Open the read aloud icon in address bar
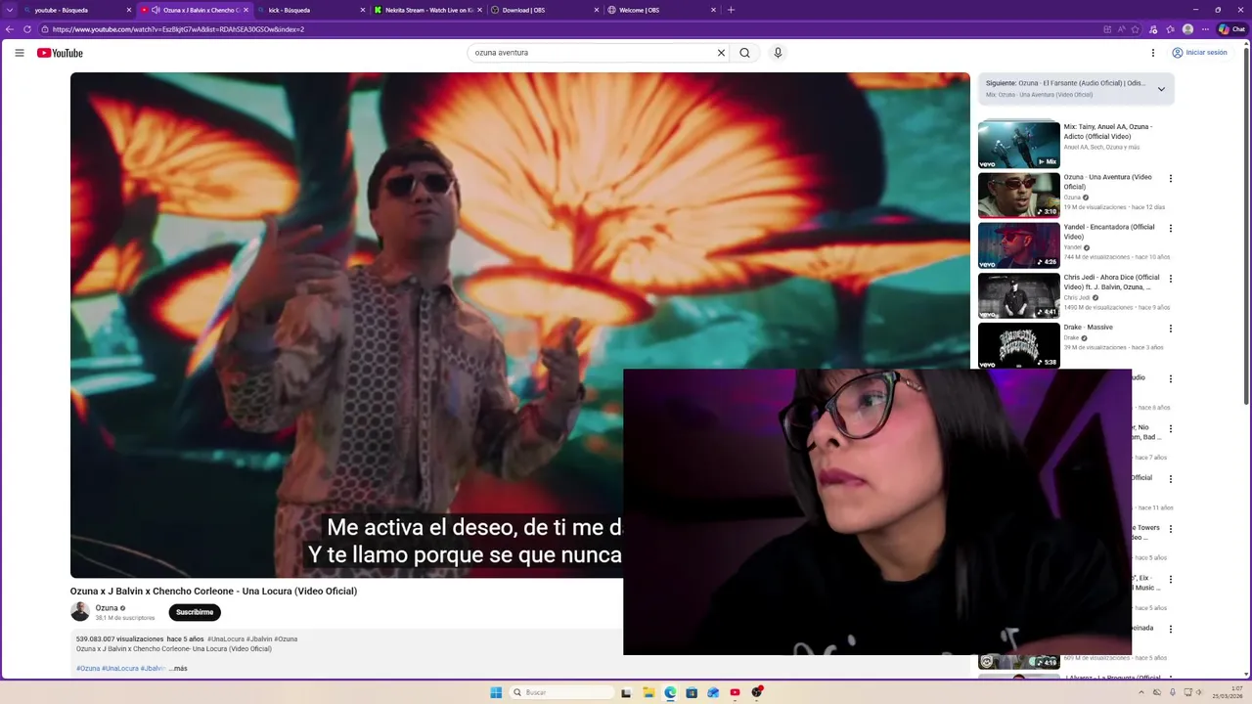 point(1121,29)
